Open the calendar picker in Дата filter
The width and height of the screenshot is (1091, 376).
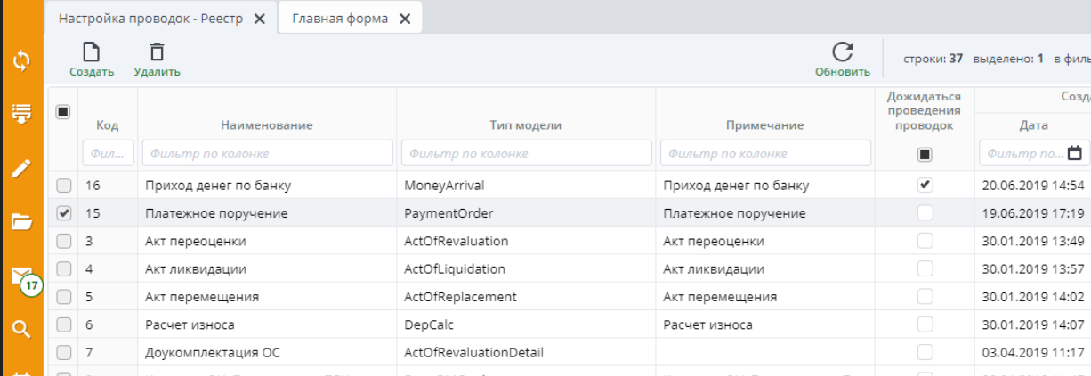[1075, 153]
